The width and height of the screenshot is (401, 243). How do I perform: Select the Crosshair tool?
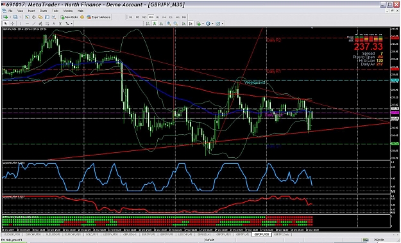click(x=12, y=24)
